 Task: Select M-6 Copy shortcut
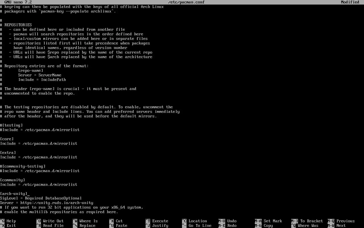click(264, 225)
